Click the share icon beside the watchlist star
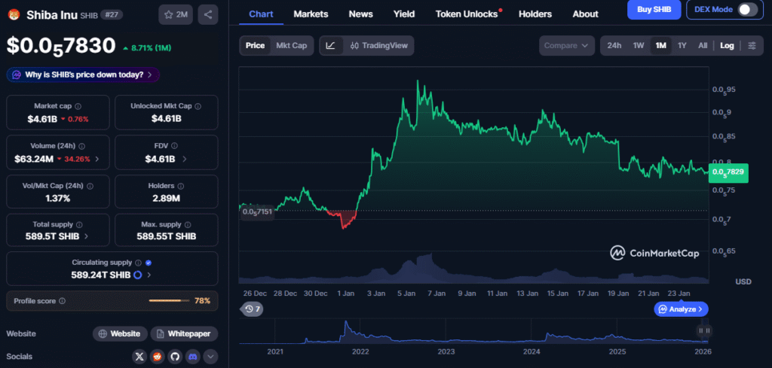 coord(208,14)
